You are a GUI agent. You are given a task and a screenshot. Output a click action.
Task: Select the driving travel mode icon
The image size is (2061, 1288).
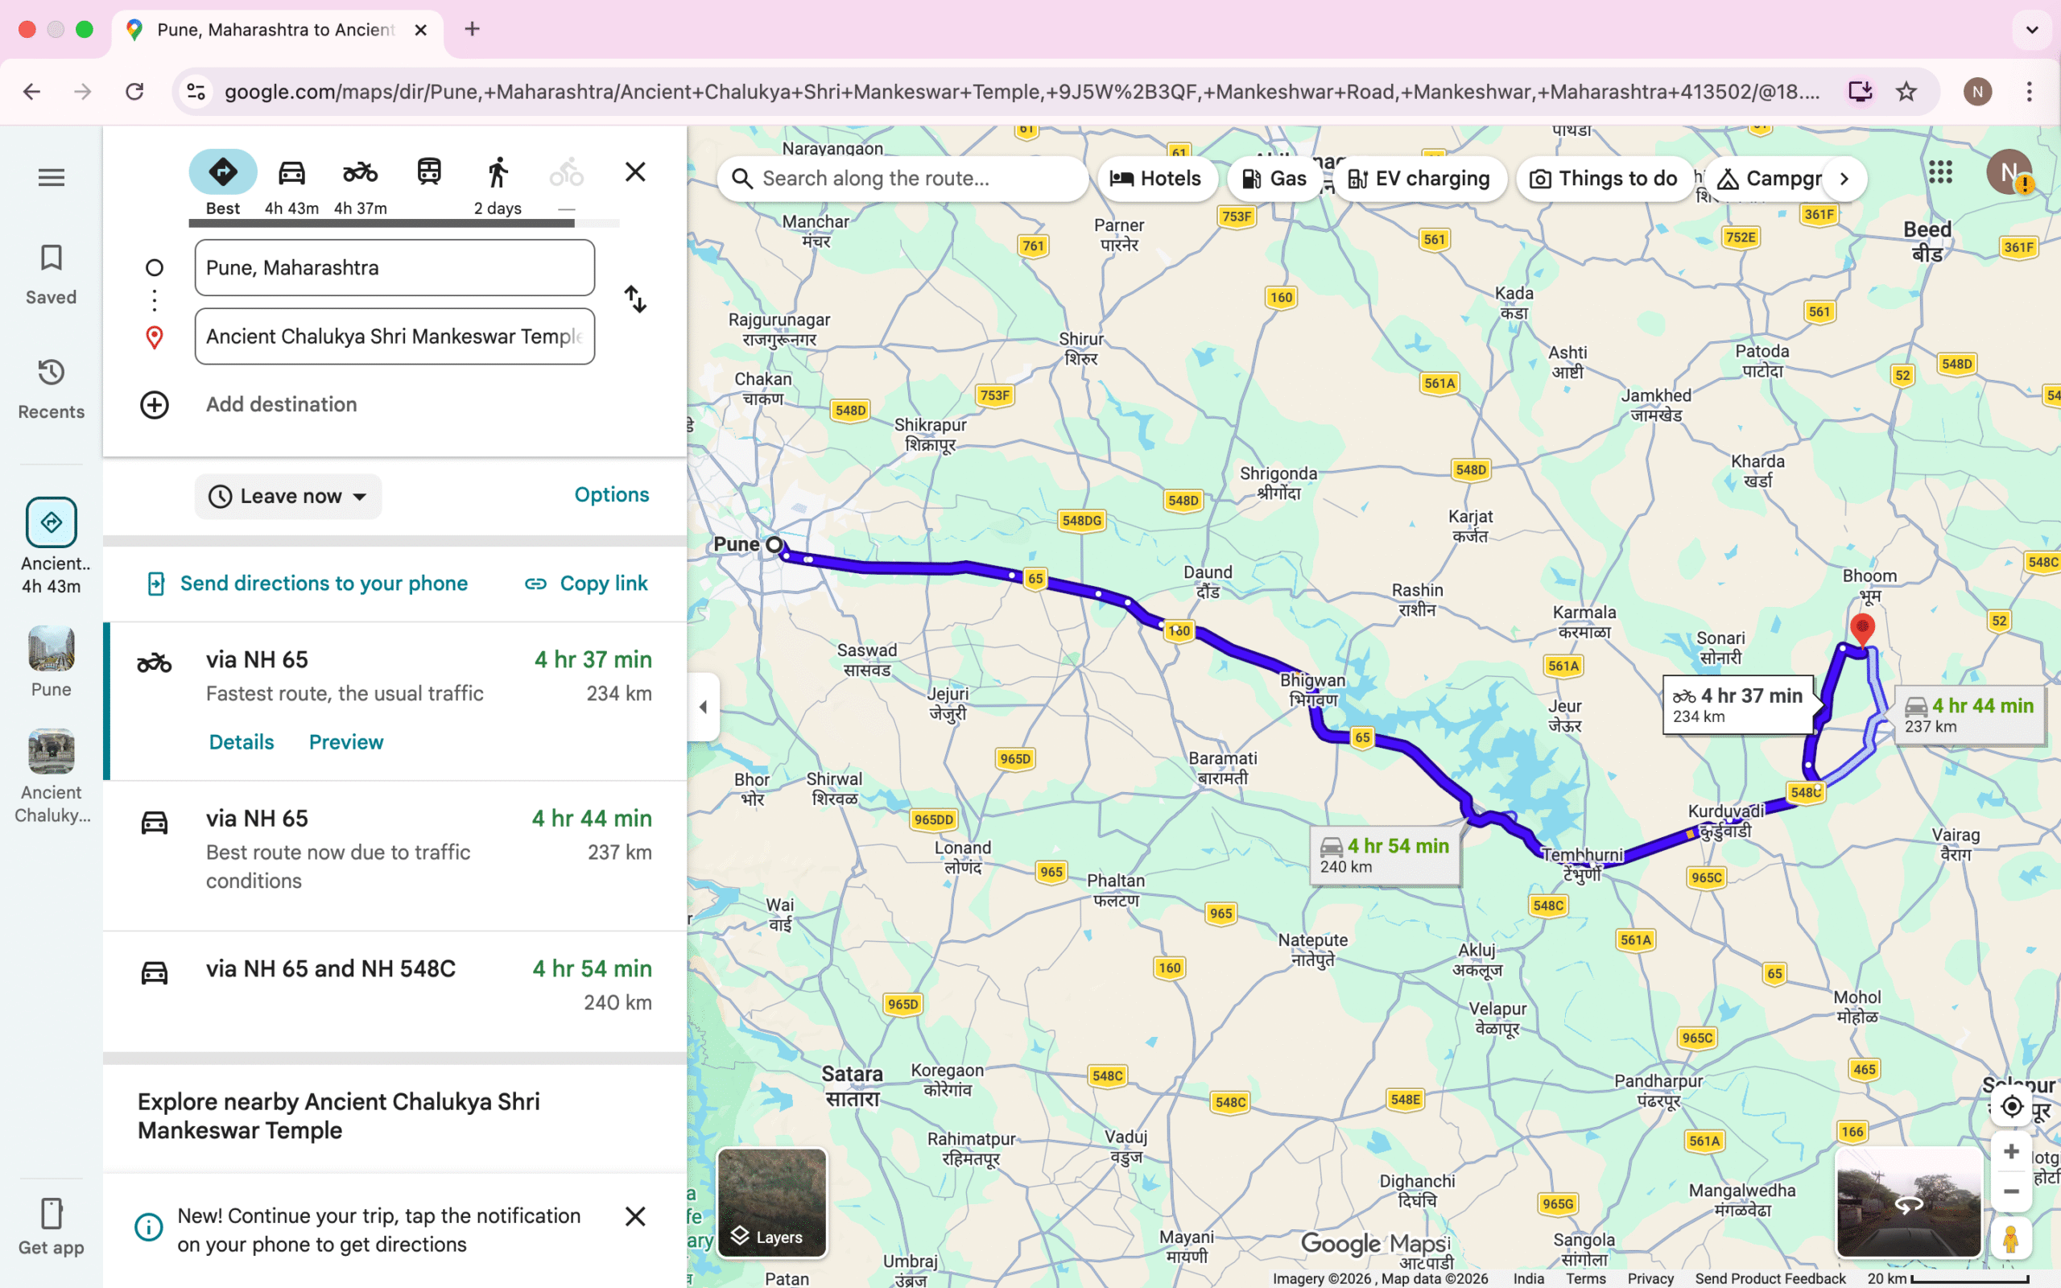coord(291,173)
